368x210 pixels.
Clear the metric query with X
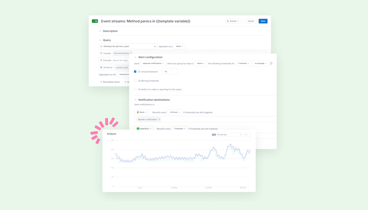(x=155, y=47)
